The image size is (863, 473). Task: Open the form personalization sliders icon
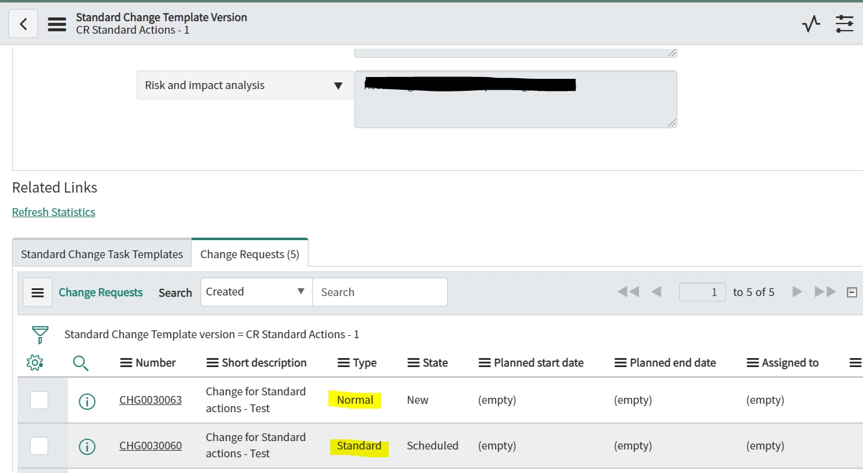[844, 23]
